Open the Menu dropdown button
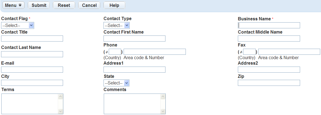321x115 pixels. pos(13,5)
